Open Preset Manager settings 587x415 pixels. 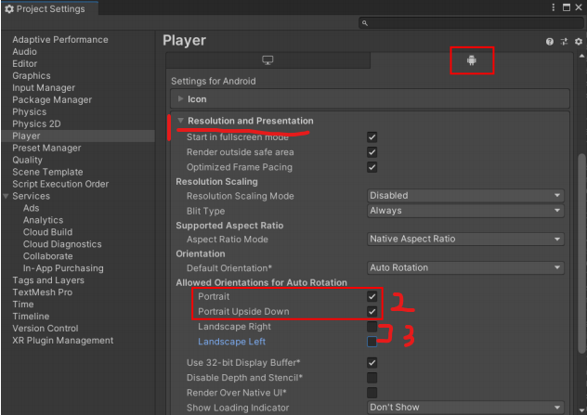(x=46, y=148)
